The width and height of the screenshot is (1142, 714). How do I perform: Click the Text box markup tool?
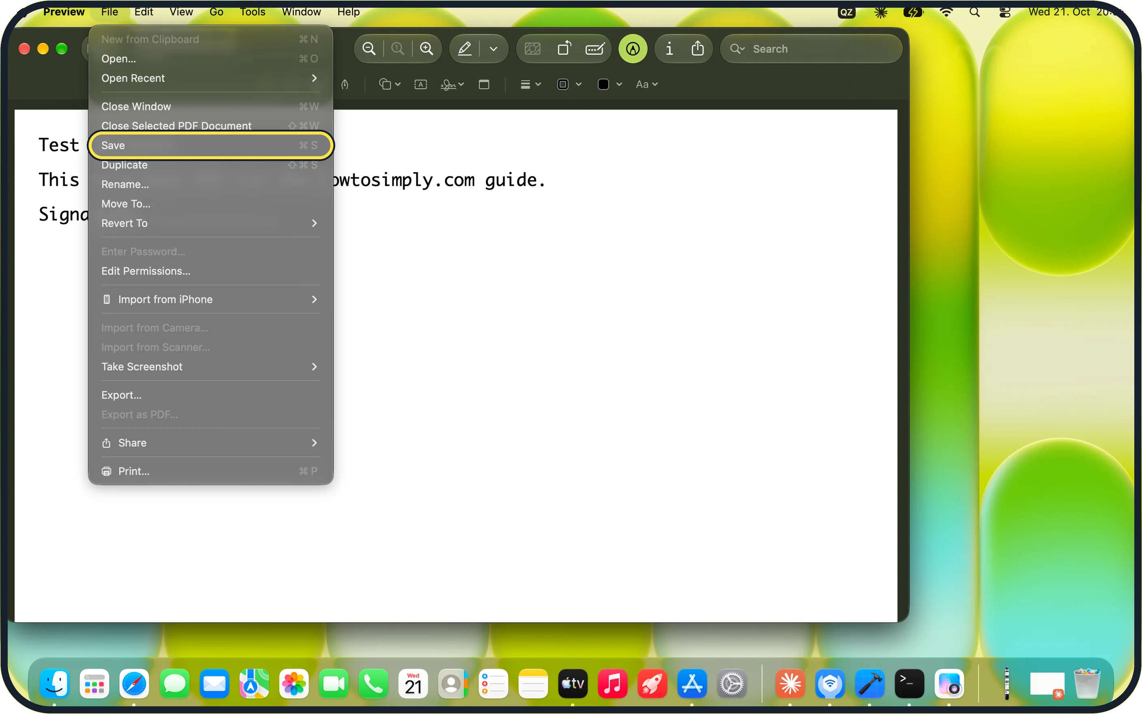[421, 85]
